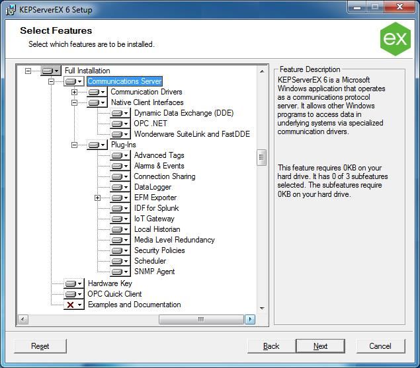The image size is (420, 368).
Task: Go back with the Back button
Action: point(271,346)
